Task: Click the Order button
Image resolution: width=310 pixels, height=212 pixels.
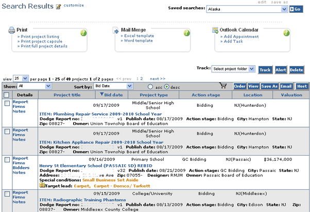Action: [239, 86]
